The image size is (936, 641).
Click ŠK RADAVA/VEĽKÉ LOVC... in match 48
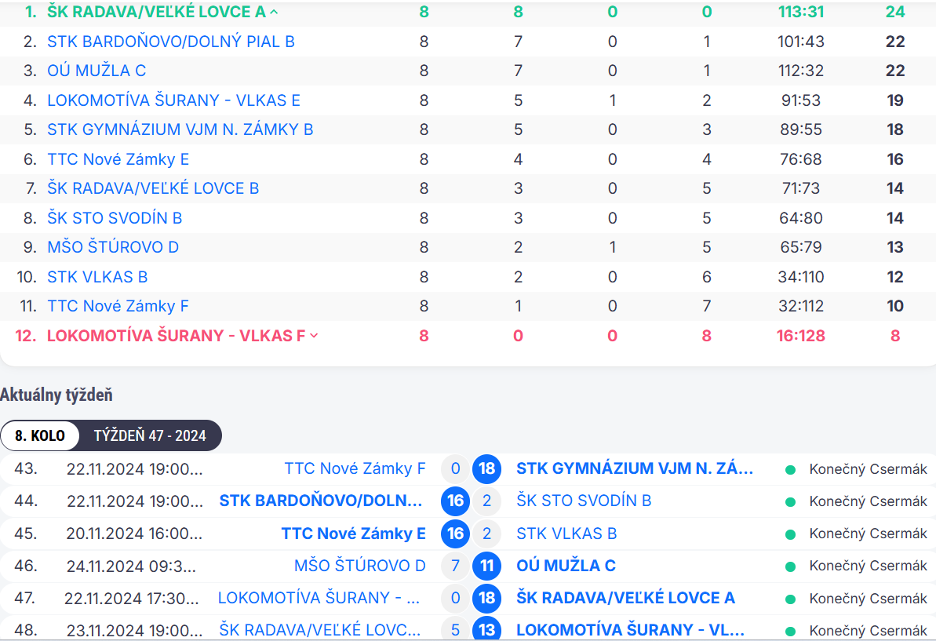point(319,630)
